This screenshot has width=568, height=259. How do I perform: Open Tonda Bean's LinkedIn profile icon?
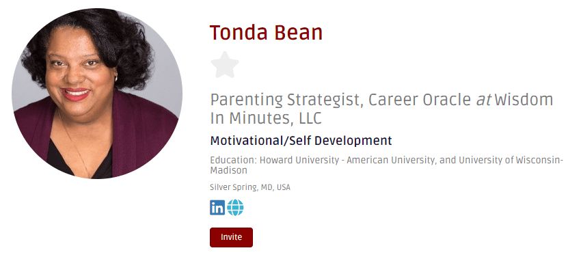click(x=217, y=208)
